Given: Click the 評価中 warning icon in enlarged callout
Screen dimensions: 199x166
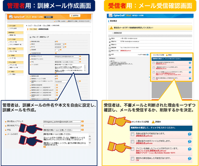Looking at the screenshot, I should [x=153, y=122].
